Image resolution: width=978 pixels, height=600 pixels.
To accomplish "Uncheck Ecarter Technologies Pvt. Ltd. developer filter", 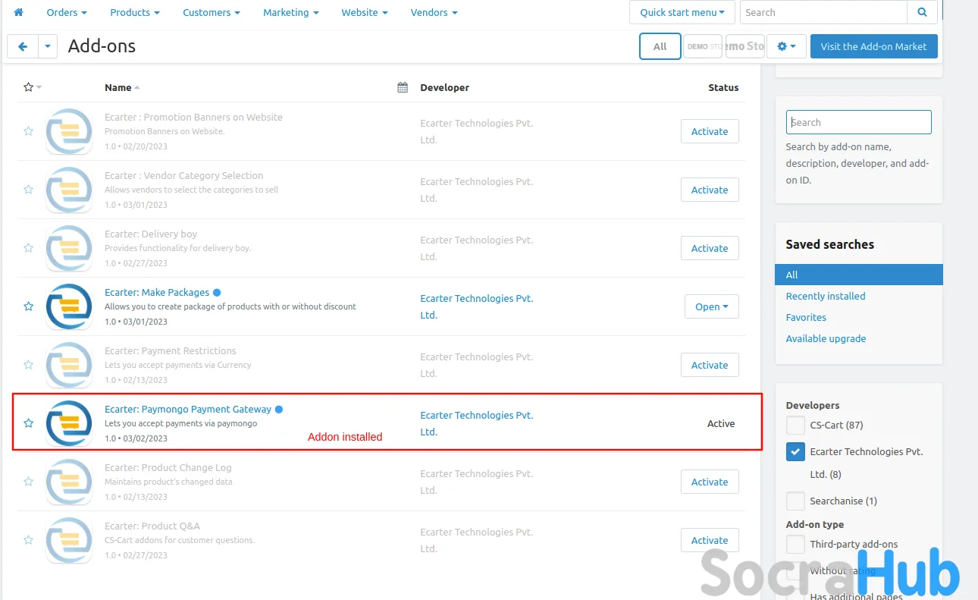I will coord(795,451).
